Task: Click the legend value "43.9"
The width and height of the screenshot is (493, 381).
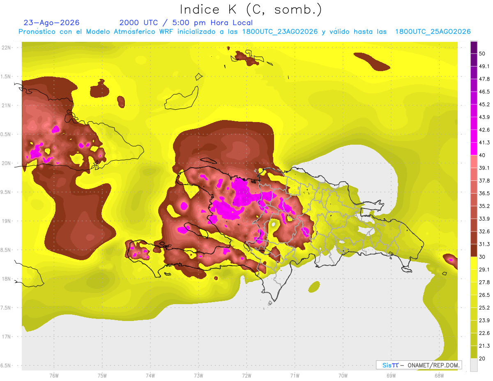Action: point(484,117)
